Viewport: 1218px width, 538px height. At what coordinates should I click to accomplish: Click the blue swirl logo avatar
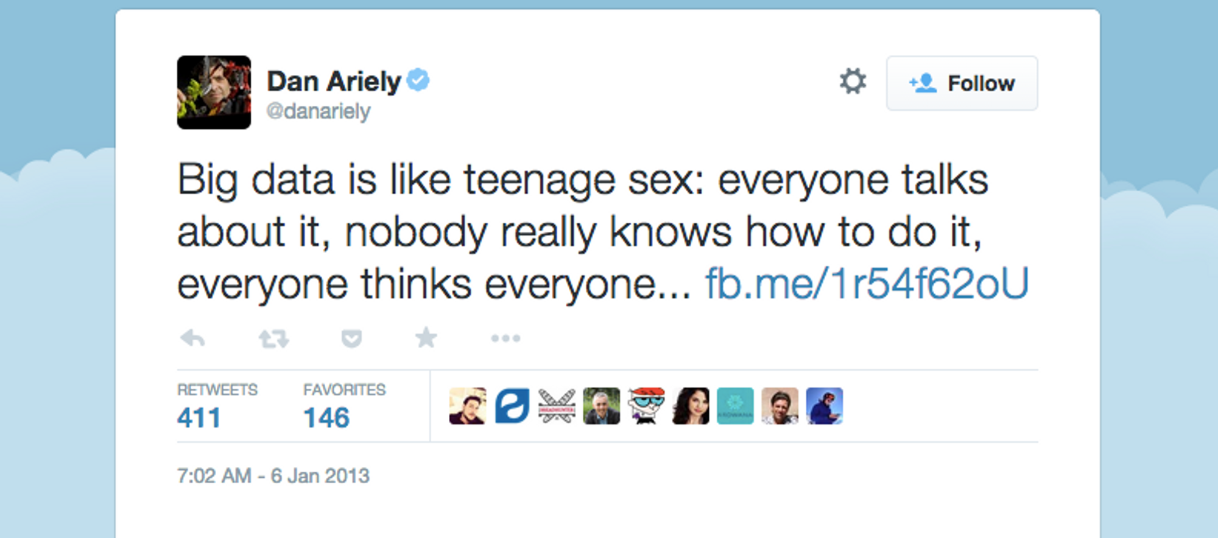(512, 406)
